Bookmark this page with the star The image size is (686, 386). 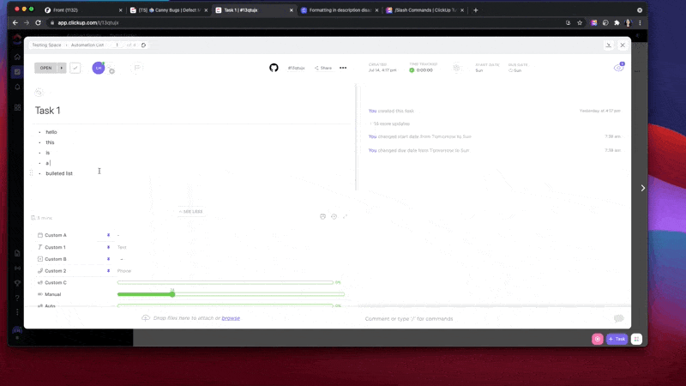point(580,23)
